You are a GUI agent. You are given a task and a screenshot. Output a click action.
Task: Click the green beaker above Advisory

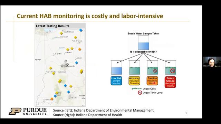click(134, 68)
